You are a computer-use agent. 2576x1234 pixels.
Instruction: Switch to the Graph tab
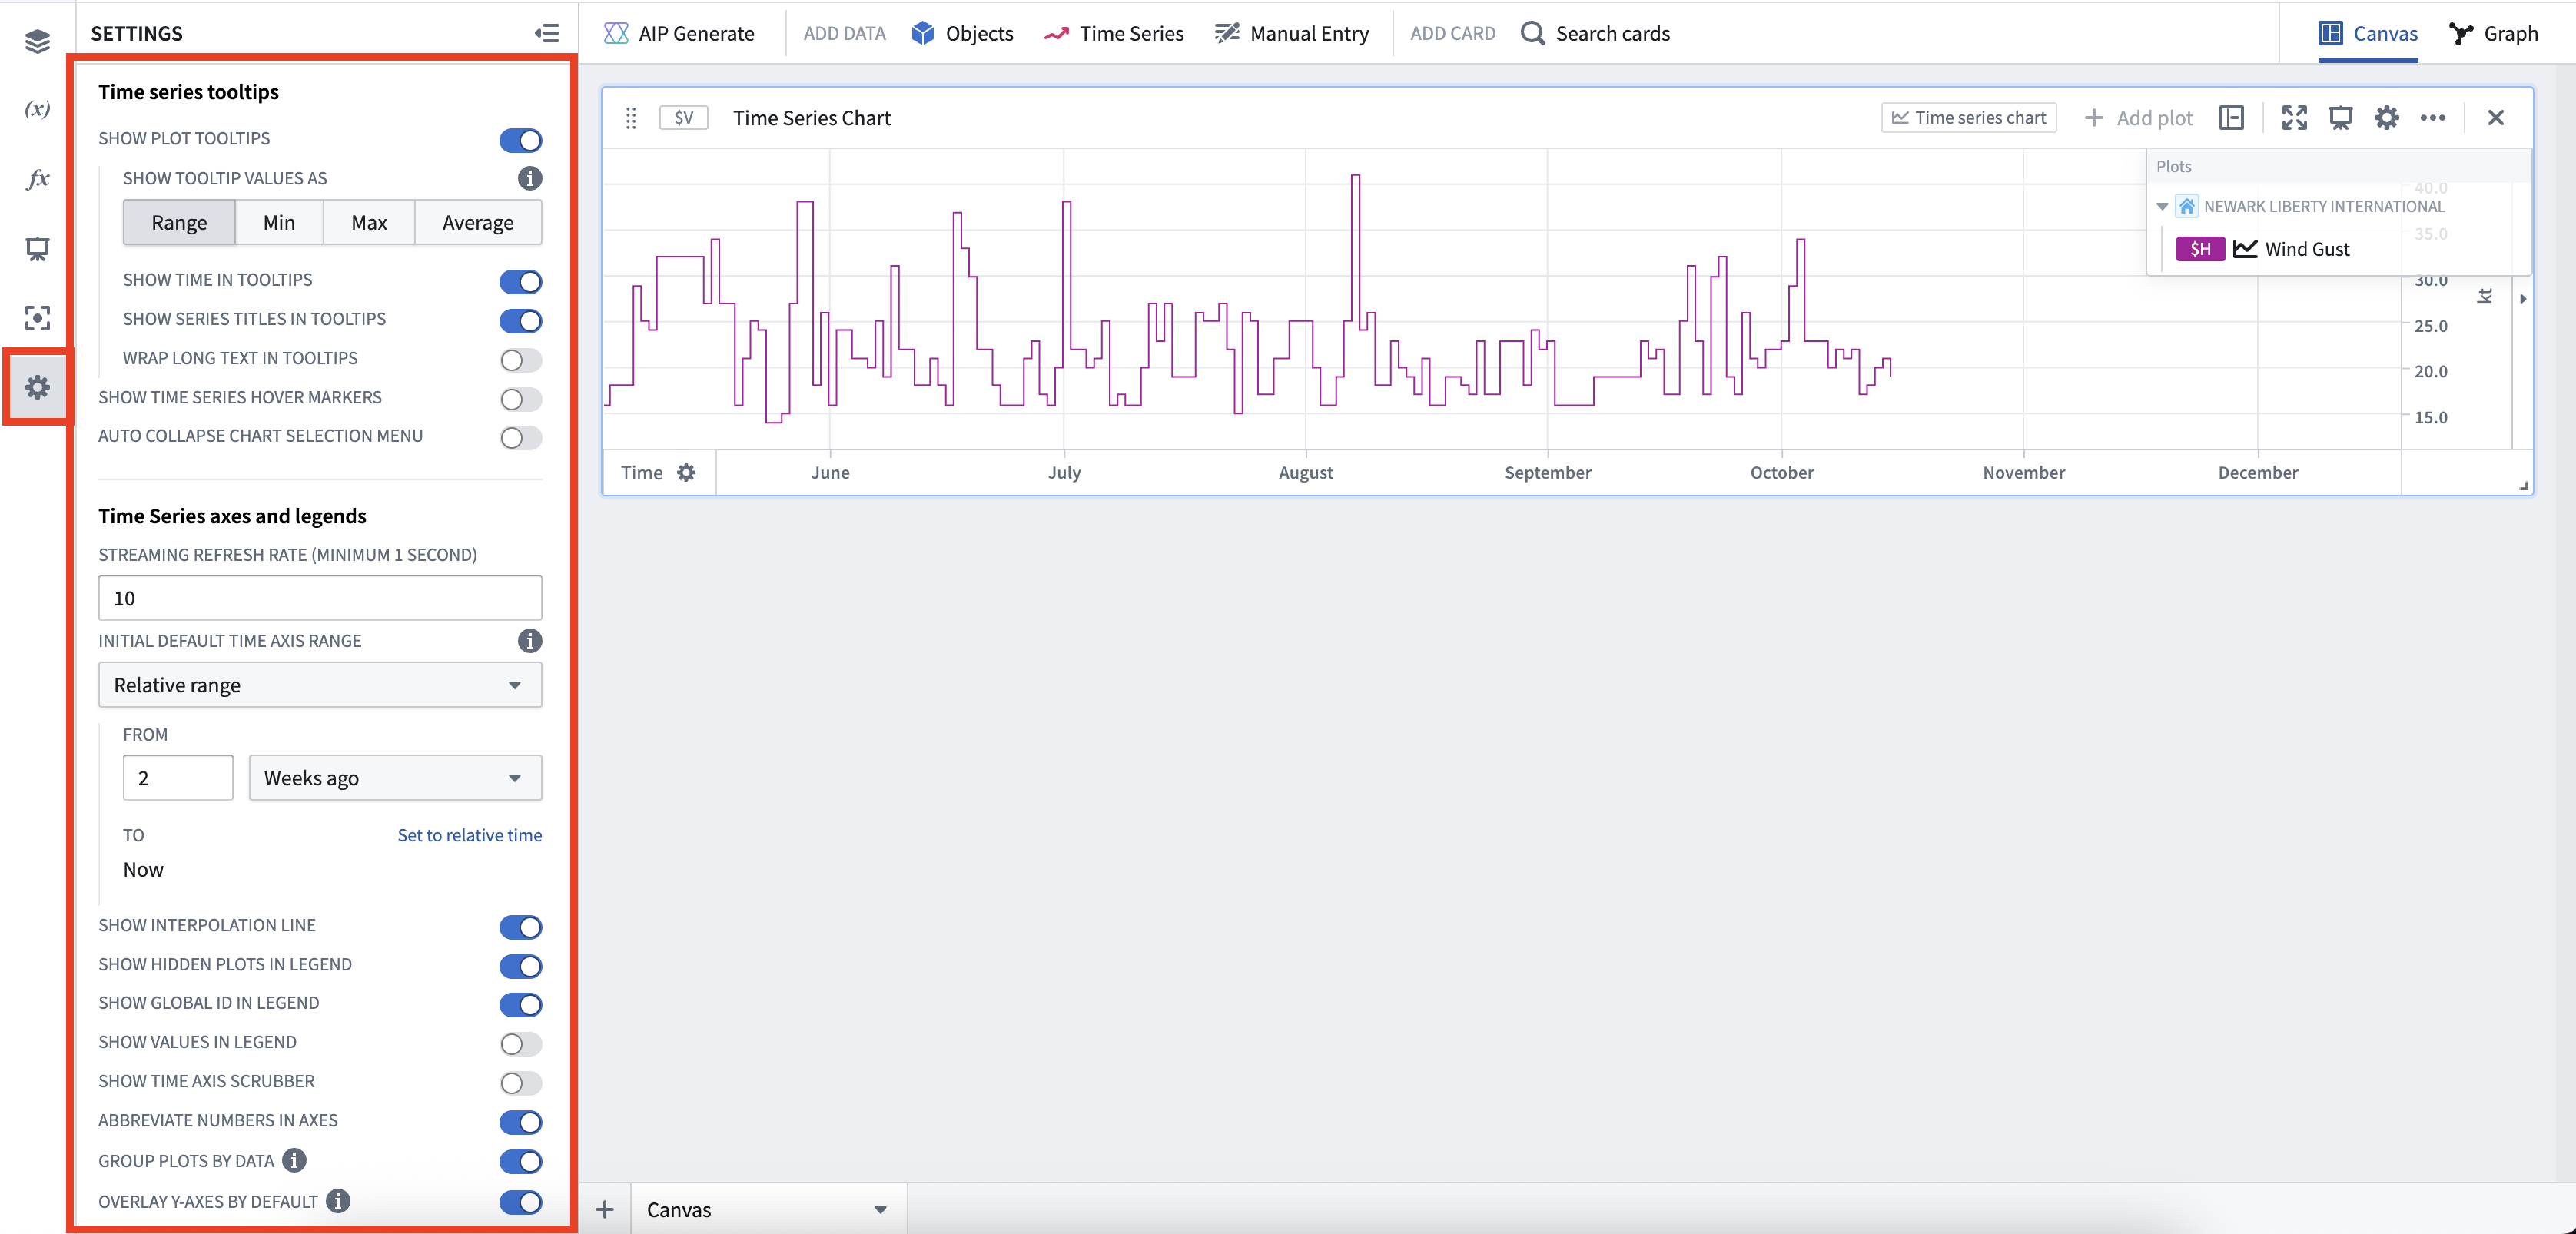point(2494,33)
